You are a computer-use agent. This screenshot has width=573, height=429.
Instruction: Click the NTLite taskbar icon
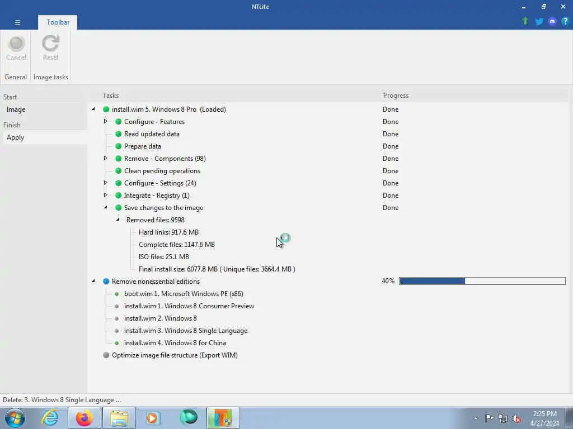pyautogui.click(x=223, y=418)
